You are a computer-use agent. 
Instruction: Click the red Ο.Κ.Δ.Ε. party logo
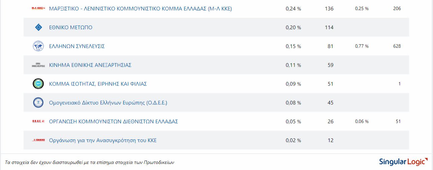click(38, 121)
